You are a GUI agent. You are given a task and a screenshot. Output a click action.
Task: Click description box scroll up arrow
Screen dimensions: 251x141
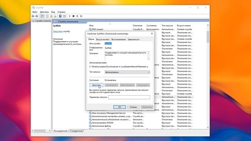click(x=148, y=53)
